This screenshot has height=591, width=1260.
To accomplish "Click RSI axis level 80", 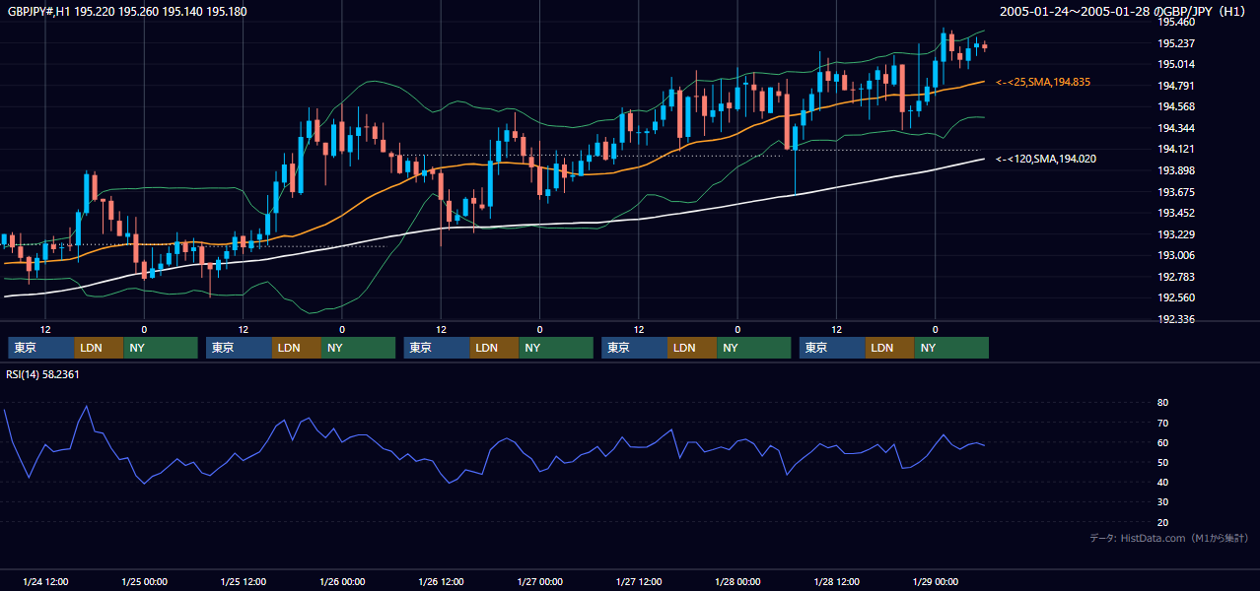I will pyautogui.click(x=1162, y=403).
